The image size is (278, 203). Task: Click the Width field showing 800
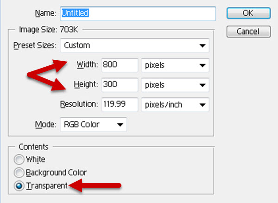pyautogui.click(x=120, y=65)
